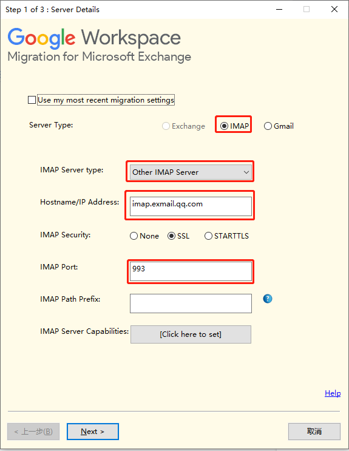This screenshot has width=349, height=451.
Task: Minimize the migration wizard window
Action: click(x=279, y=9)
